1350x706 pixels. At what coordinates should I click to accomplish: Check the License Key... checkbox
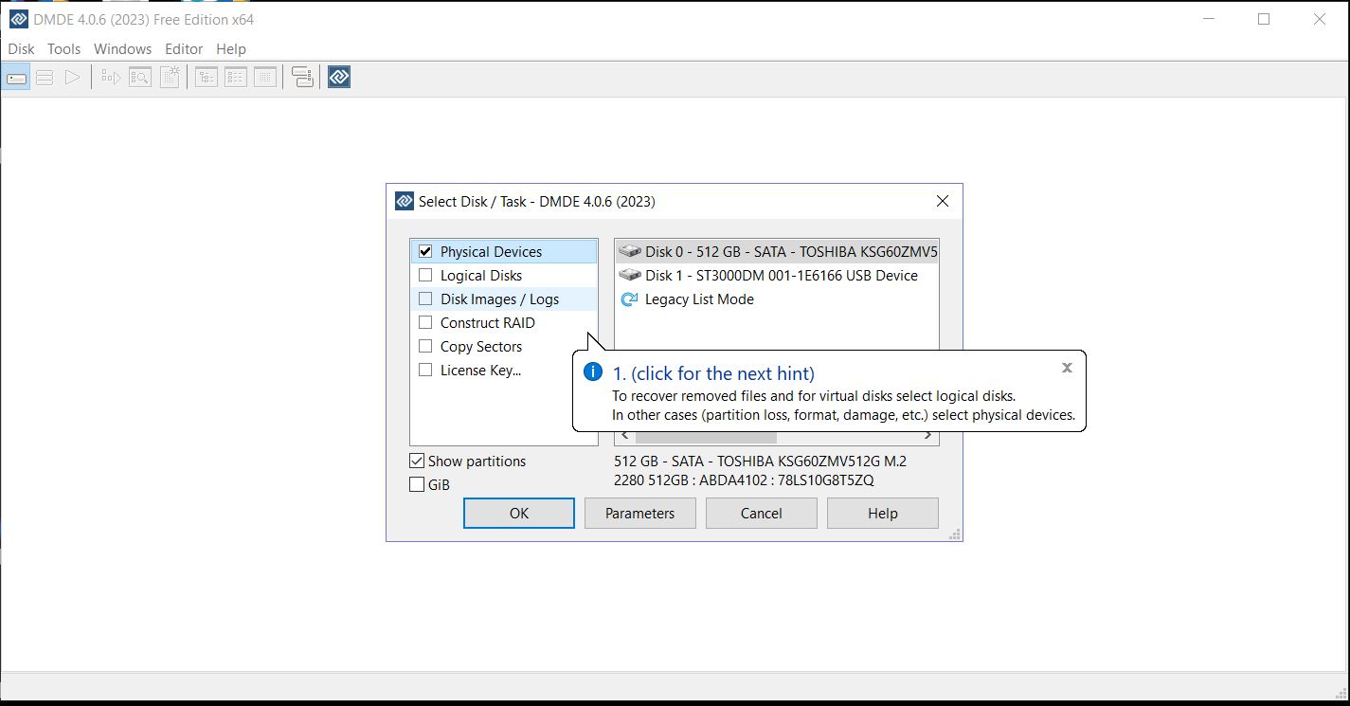[x=425, y=371]
